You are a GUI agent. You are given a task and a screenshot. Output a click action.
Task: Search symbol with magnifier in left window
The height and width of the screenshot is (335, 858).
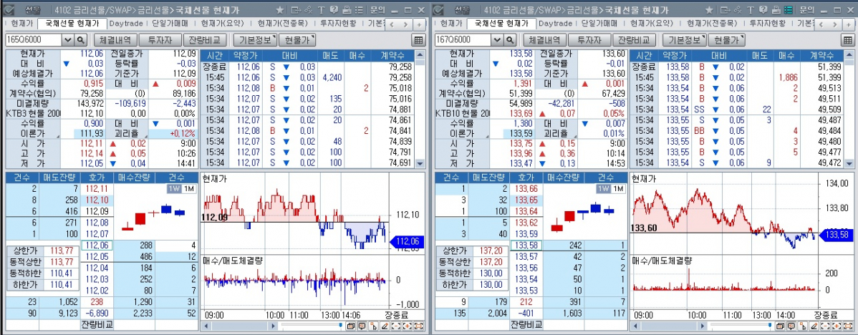click(x=81, y=40)
